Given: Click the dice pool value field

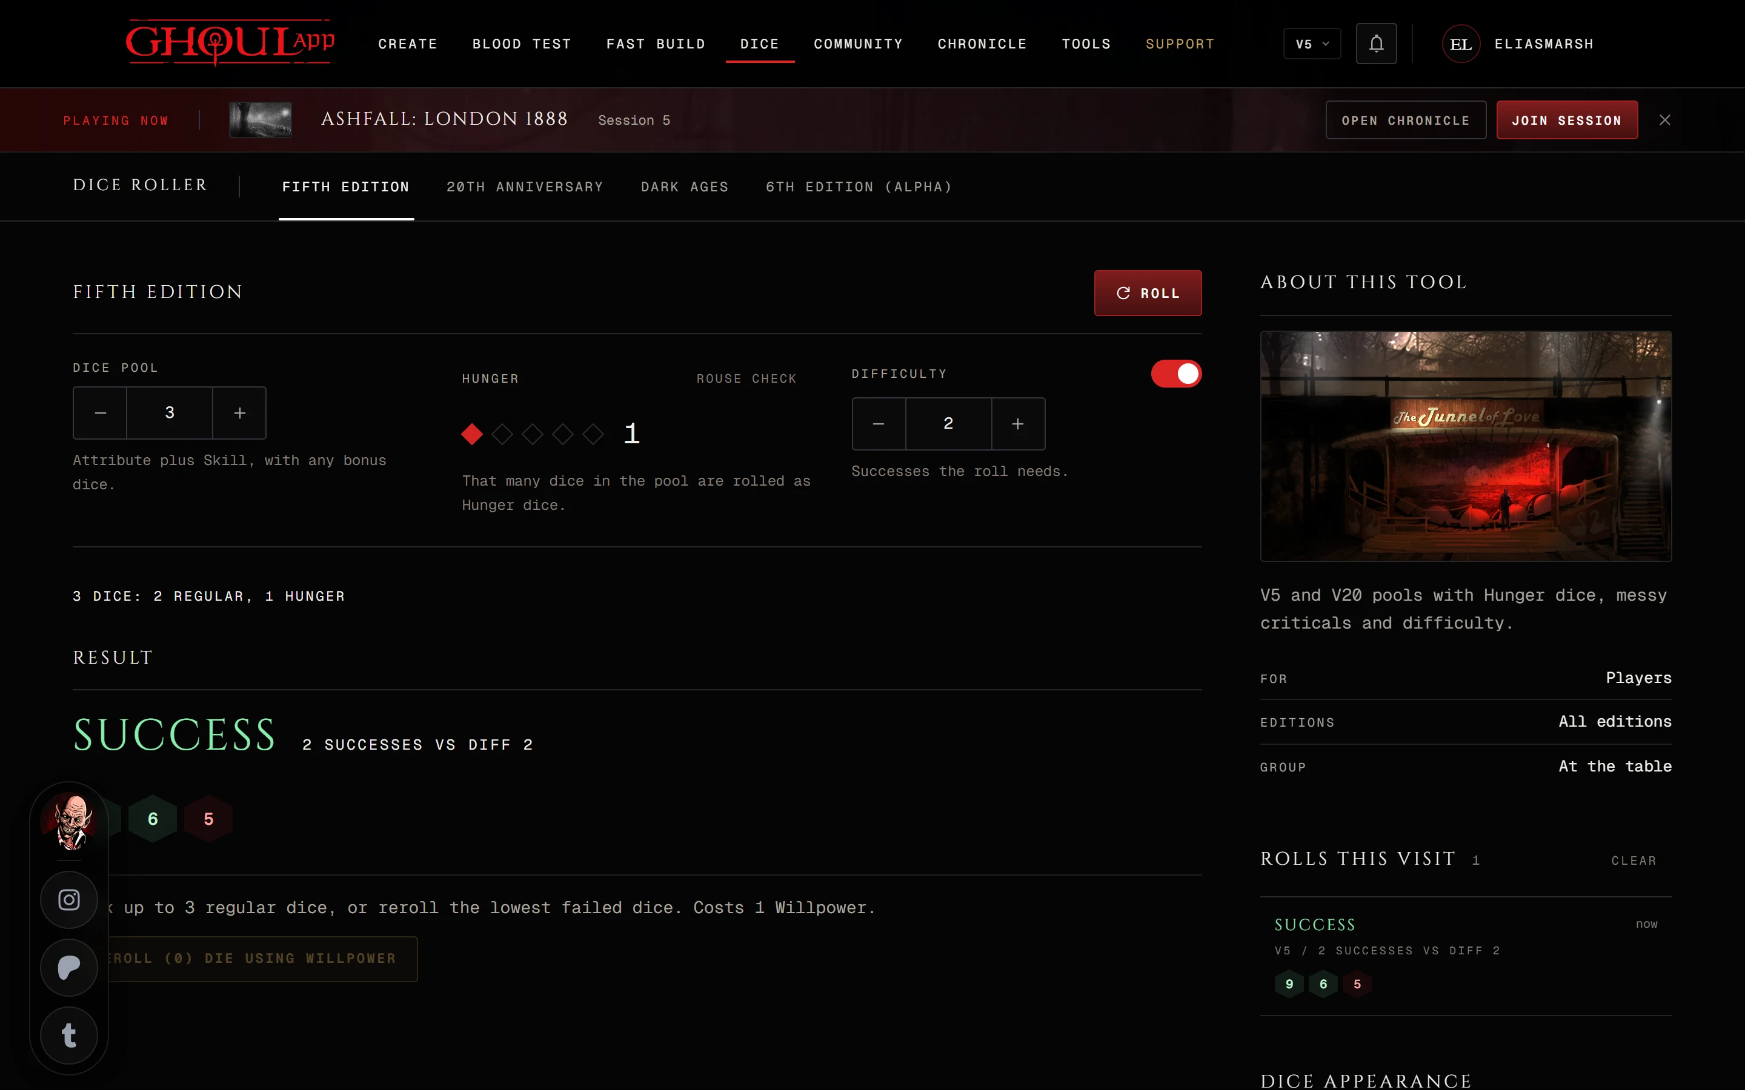Looking at the screenshot, I should [x=170, y=413].
